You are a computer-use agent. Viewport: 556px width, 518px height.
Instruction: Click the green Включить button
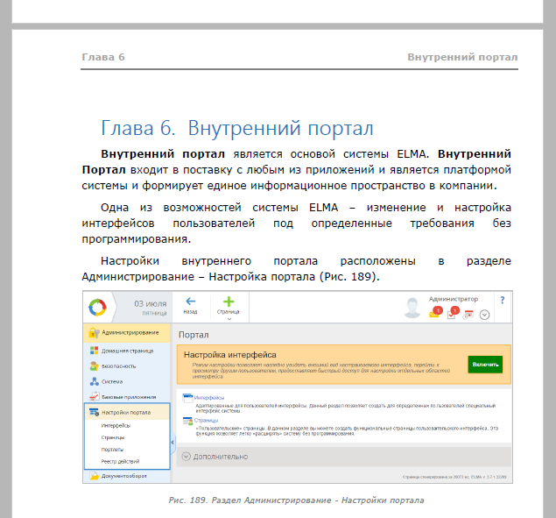[x=485, y=365]
